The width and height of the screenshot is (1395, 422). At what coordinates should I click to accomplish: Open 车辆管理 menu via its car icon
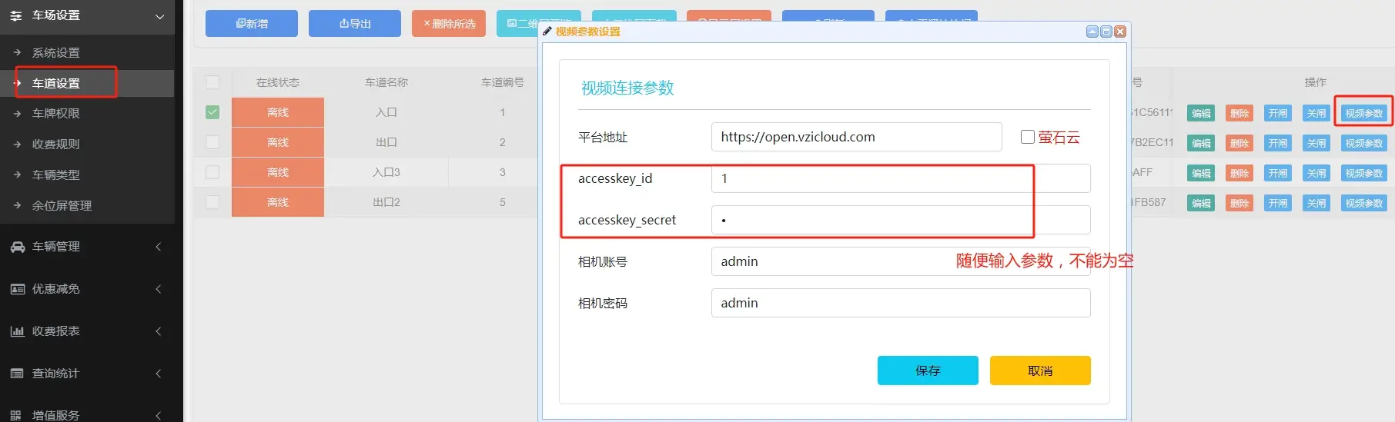pyautogui.click(x=17, y=247)
